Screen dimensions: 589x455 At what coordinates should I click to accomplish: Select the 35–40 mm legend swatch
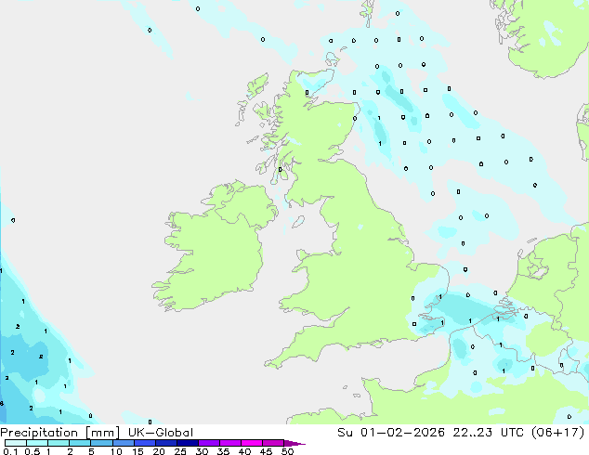coord(230,443)
